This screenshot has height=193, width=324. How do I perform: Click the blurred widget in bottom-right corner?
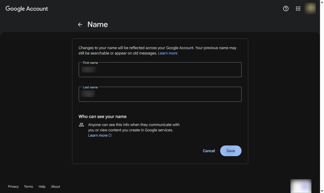[301, 186]
